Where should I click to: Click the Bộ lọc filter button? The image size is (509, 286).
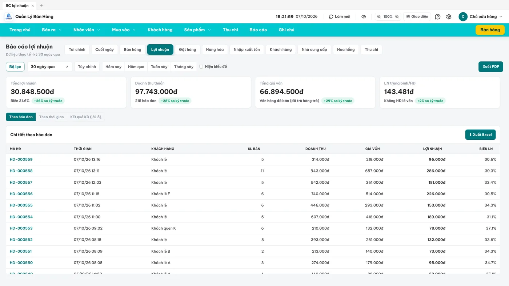pyautogui.click(x=15, y=67)
